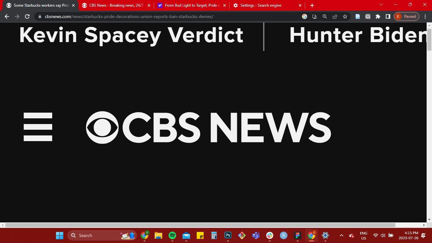
Task: Open the Chrome three-dot menu
Action: [425, 16]
